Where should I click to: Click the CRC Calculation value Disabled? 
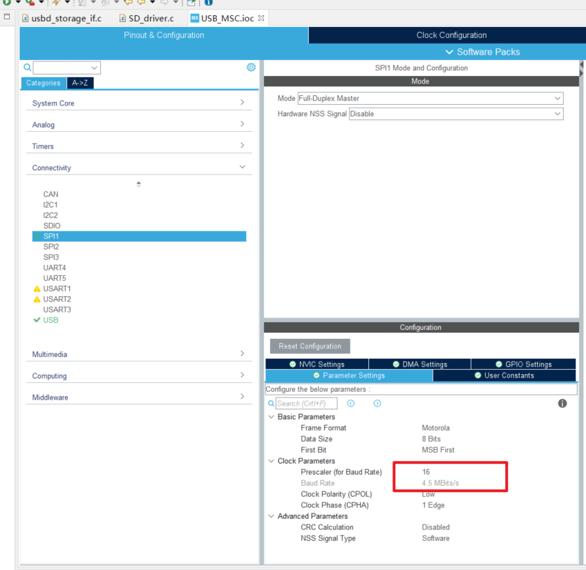click(x=436, y=527)
